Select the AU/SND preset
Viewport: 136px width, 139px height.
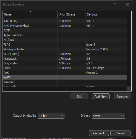click(x=64, y=40)
